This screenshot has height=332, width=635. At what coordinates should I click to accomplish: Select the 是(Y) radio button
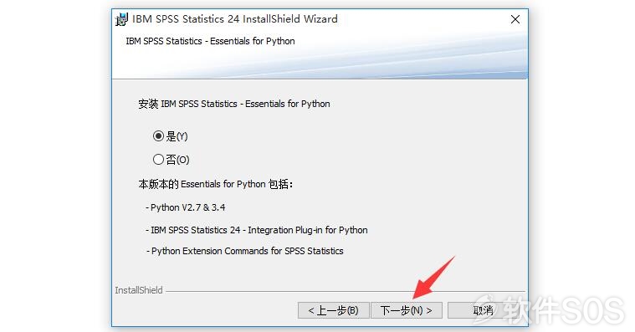point(158,136)
